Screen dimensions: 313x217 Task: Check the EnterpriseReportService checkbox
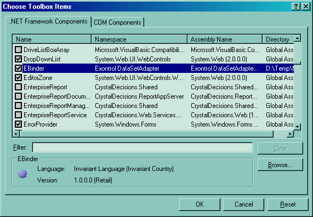click(19, 115)
